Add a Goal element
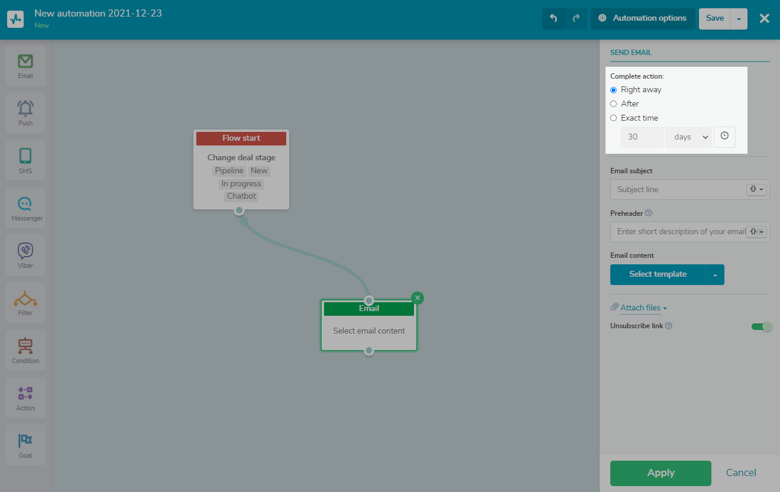 pyautogui.click(x=25, y=445)
